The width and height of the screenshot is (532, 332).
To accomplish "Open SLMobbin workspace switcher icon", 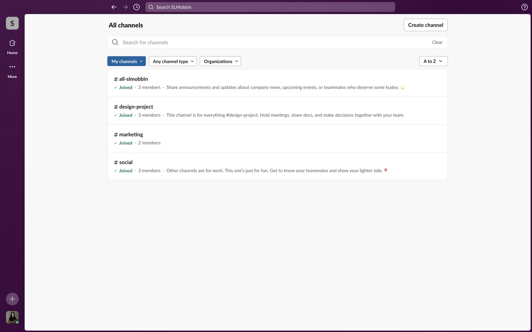I will [x=12, y=23].
